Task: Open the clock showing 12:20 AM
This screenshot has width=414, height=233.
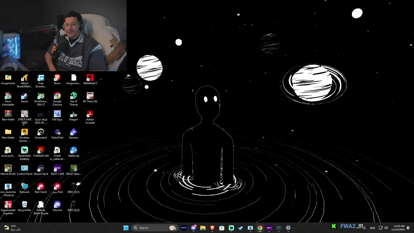Action: (398, 228)
